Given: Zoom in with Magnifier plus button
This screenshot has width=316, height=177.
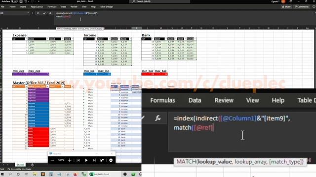Looking at the screenshot, I should pos(70,160).
